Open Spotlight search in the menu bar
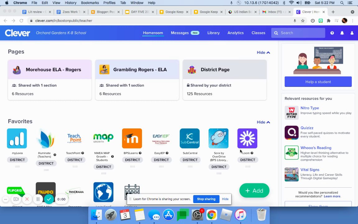The width and height of the screenshot is (358, 224). [342, 3]
